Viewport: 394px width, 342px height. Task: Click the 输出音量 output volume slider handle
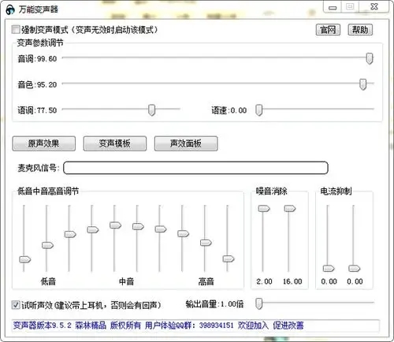(x=259, y=304)
